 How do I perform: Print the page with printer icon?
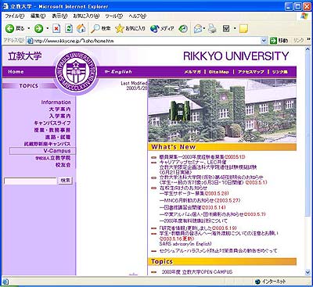(212, 28)
